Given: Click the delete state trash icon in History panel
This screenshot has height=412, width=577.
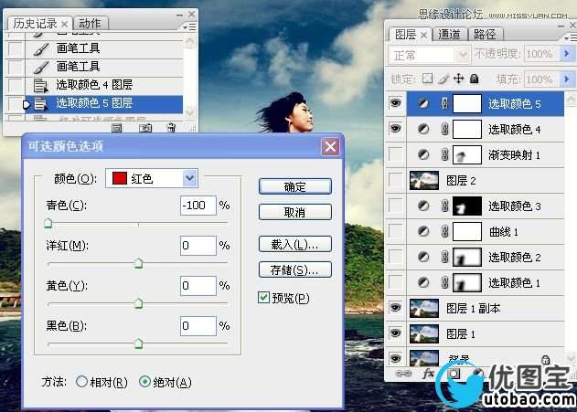Looking at the screenshot, I should 171,128.
